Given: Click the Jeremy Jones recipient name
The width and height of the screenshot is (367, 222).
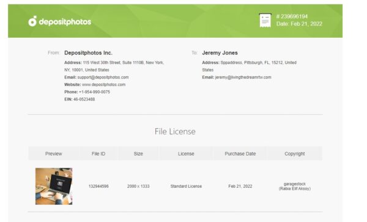Looking at the screenshot, I should pyautogui.click(x=220, y=53).
